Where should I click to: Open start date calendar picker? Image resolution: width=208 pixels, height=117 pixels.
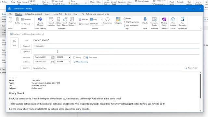pyautogui.click(x=53, y=57)
